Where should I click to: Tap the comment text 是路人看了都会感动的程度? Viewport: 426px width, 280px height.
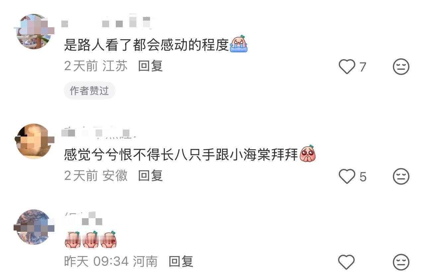[x=147, y=45]
